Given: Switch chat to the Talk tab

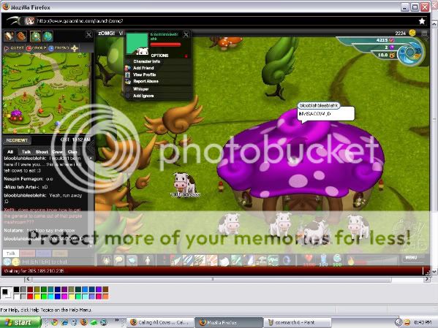Looking at the screenshot, I should tap(26, 152).
